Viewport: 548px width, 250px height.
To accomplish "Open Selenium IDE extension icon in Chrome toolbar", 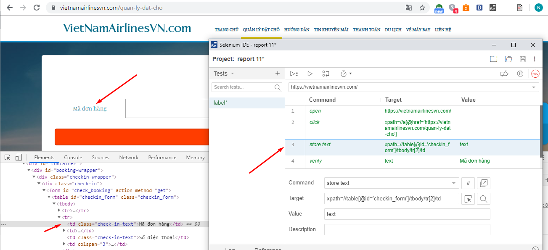I will [493, 8].
